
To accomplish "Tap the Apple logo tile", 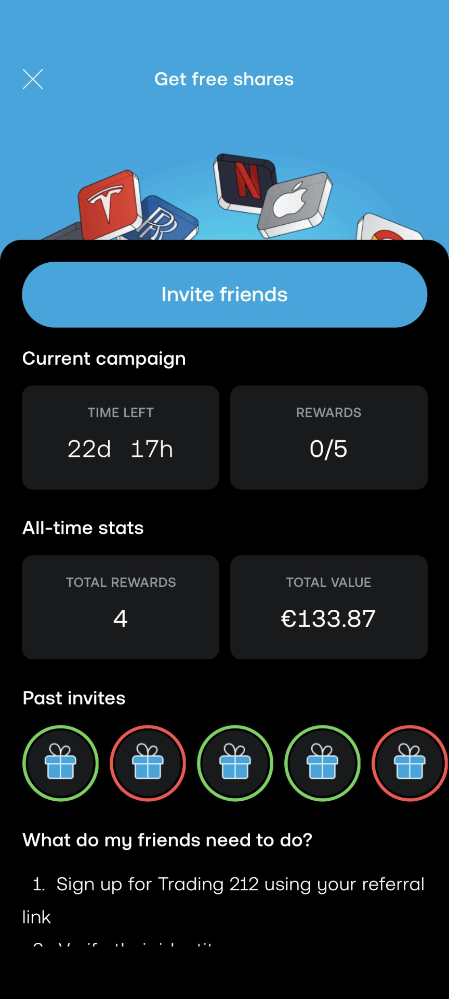I will point(295,202).
